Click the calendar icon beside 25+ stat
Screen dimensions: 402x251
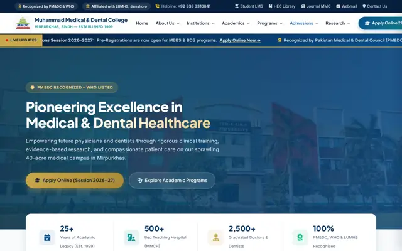coord(47,237)
